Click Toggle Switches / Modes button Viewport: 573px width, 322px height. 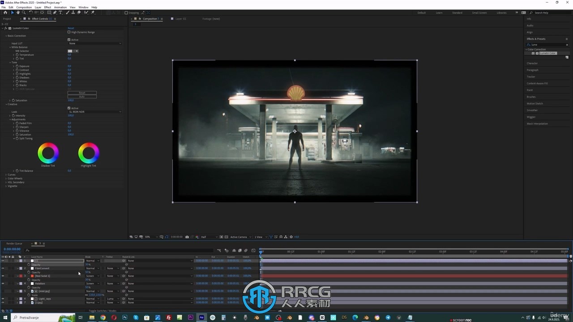tap(102, 311)
